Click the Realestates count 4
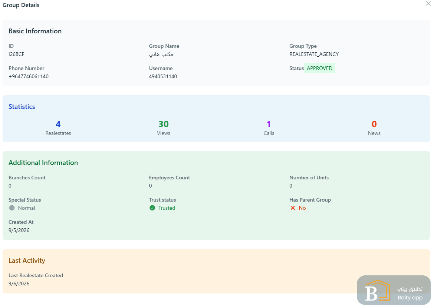 [58, 124]
